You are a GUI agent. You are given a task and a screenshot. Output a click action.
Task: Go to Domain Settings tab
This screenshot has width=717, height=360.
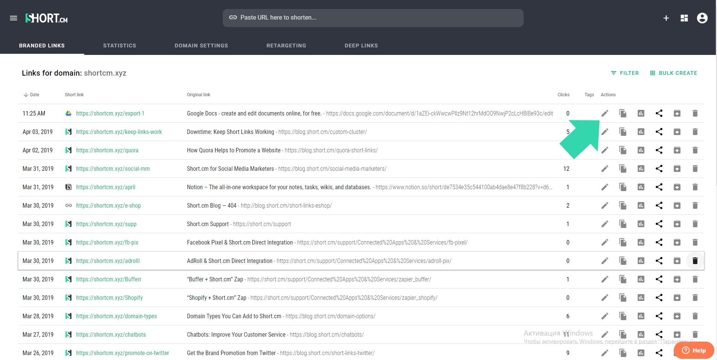tap(201, 46)
